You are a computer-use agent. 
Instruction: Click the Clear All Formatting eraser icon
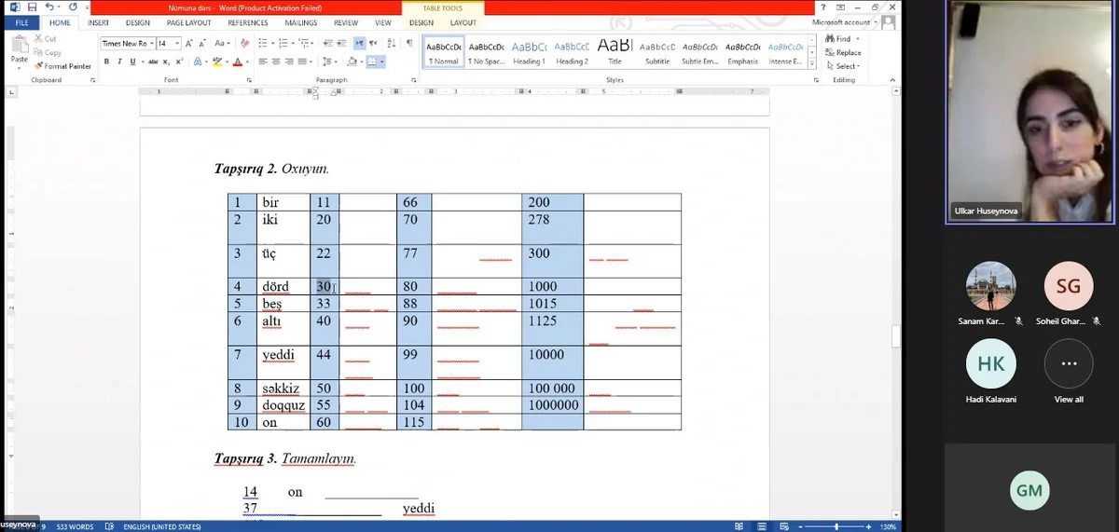pyautogui.click(x=244, y=43)
